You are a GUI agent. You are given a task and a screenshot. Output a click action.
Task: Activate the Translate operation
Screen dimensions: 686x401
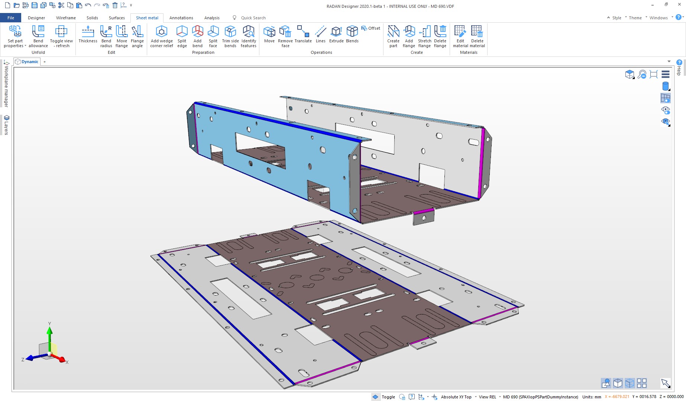(x=303, y=36)
